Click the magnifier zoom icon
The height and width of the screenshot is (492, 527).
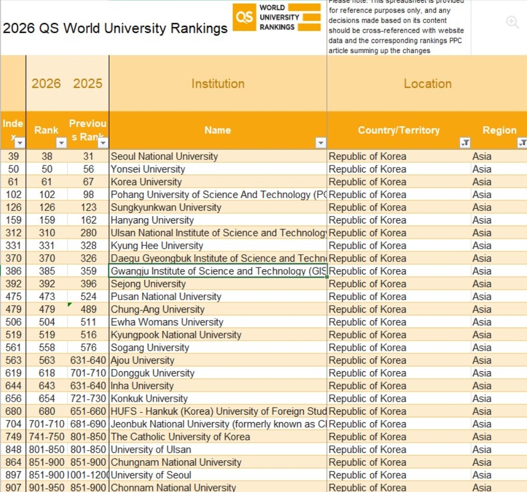(513, 22)
